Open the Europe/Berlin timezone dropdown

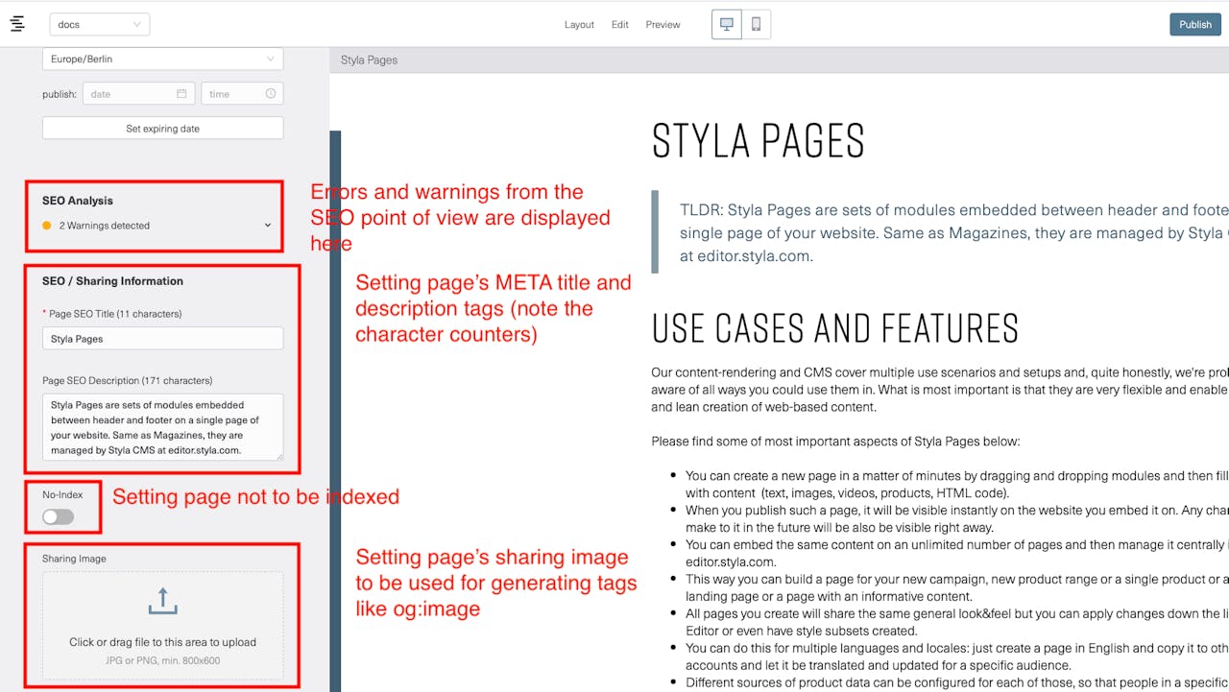(162, 59)
